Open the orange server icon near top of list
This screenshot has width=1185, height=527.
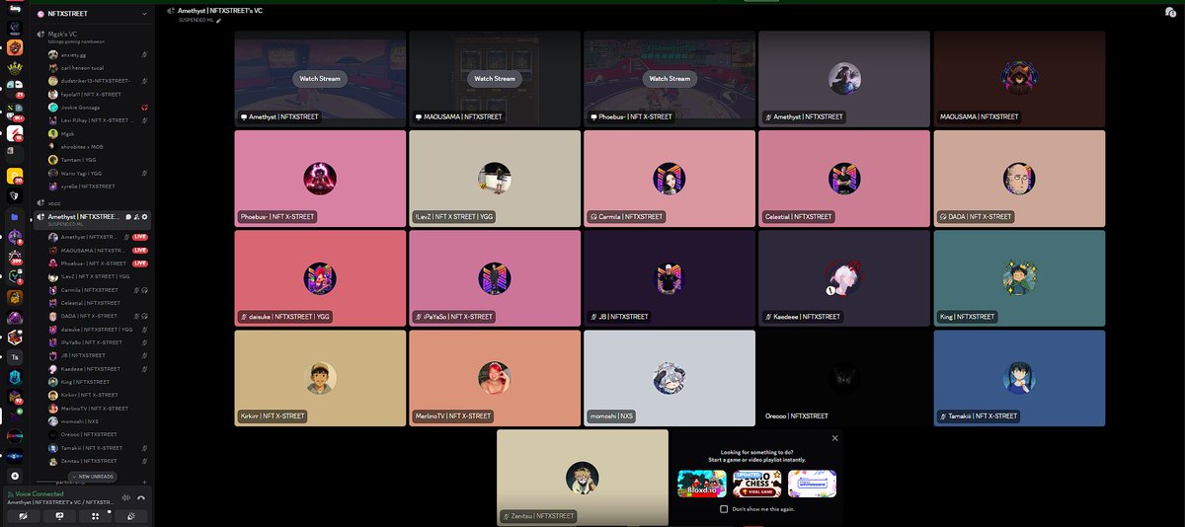pyautogui.click(x=15, y=47)
